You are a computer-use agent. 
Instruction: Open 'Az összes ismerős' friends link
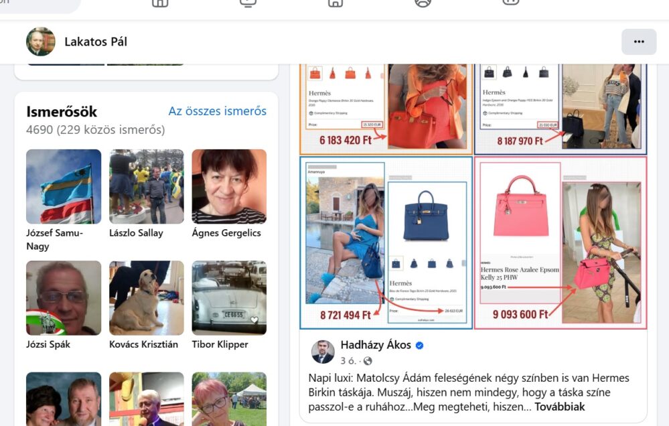click(x=217, y=111)
